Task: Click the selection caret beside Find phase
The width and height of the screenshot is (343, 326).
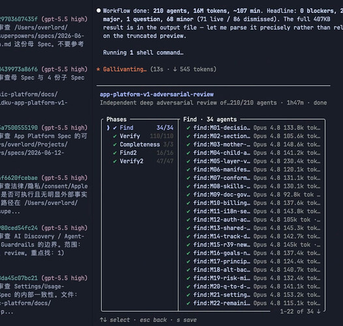Action: (x=108, y=128)
